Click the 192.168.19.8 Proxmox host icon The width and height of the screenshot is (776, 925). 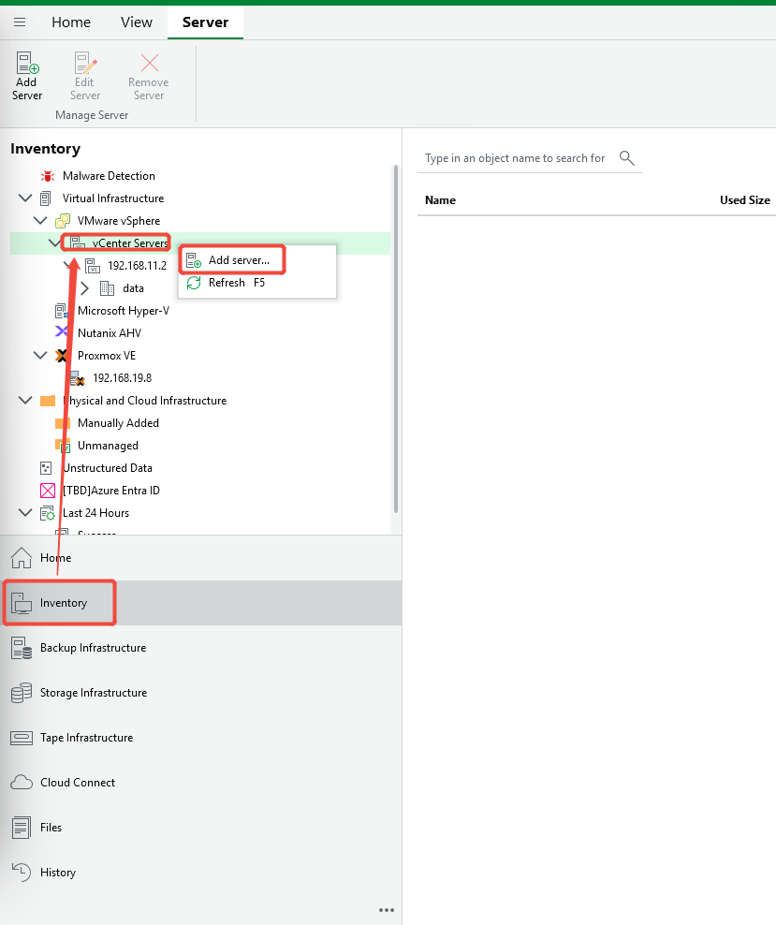click(x=78, y=378)
